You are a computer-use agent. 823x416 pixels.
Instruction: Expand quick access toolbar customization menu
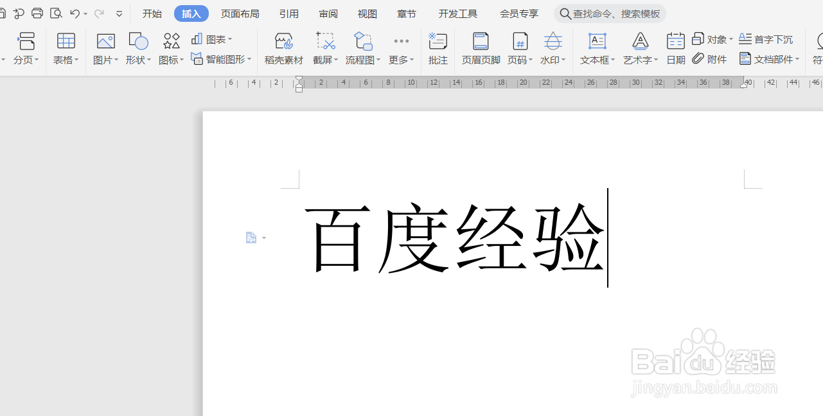(119, 13)
